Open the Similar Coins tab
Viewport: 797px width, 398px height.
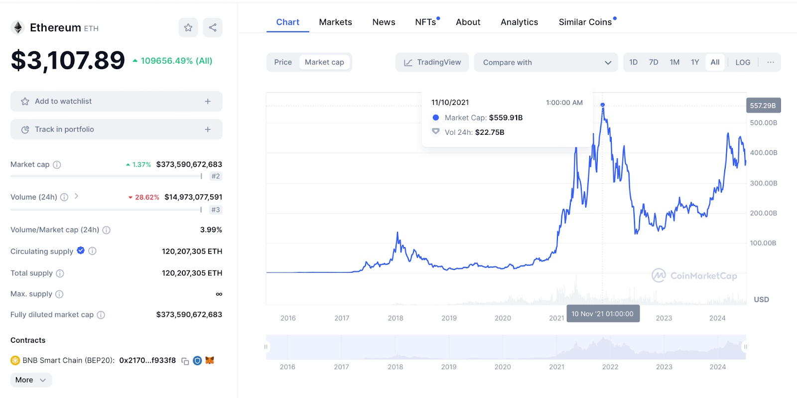[x=586, y=22]
